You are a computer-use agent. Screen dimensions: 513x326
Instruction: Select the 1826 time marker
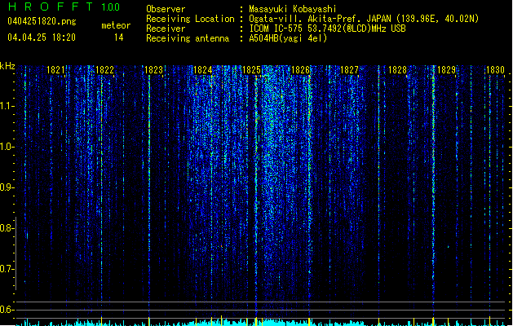tap(300, 69)
